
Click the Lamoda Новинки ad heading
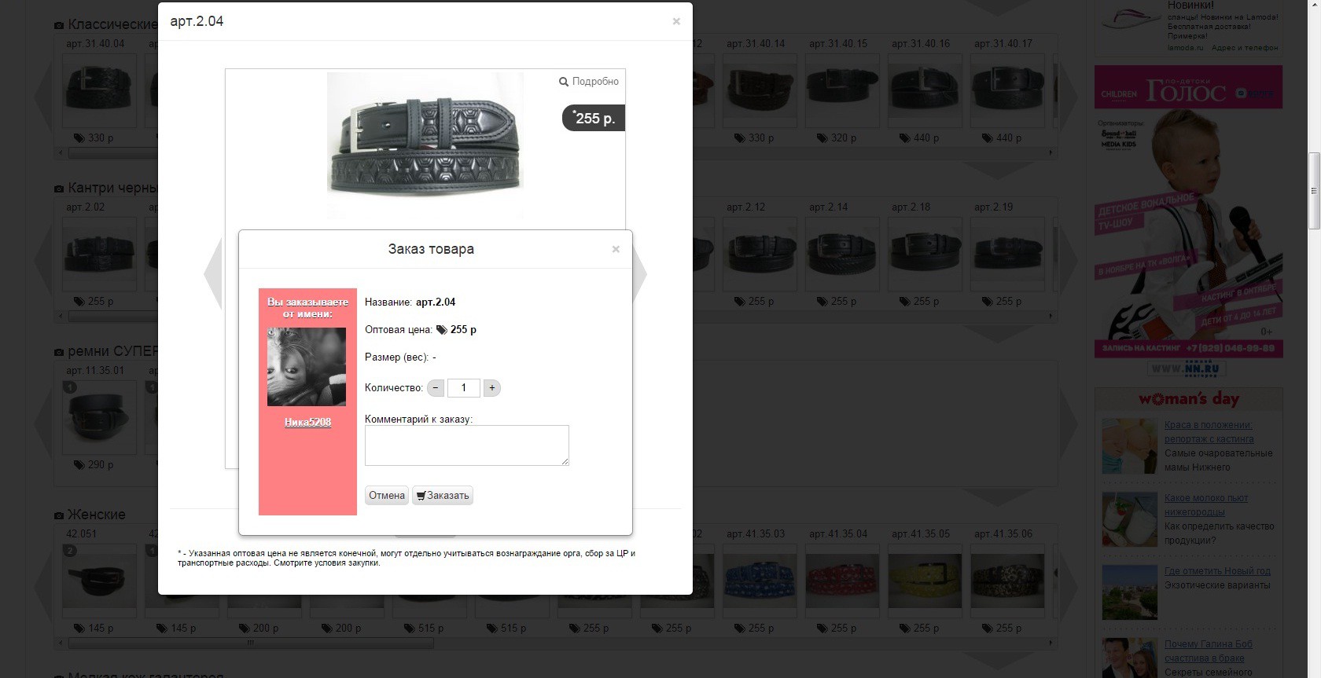pos(1190,5)
